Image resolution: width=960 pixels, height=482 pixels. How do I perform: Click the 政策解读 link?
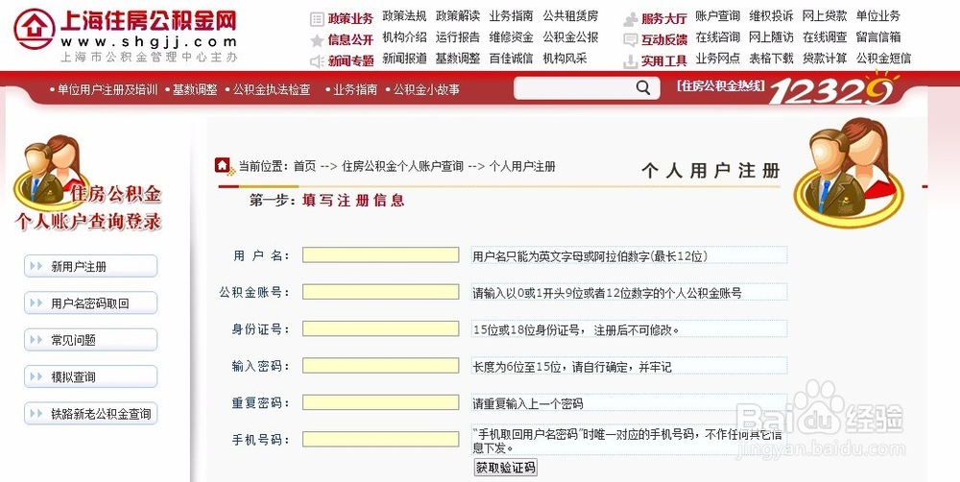458,16
